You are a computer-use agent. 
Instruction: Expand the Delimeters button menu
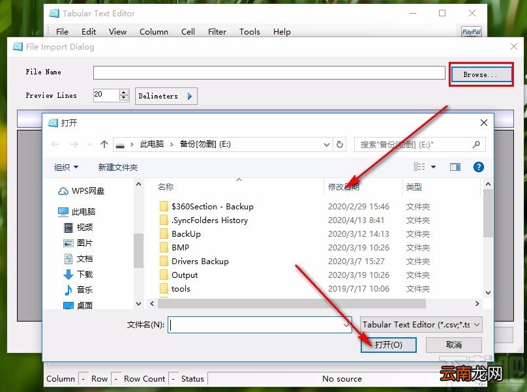pyautogui.click(x=166, y=96)
